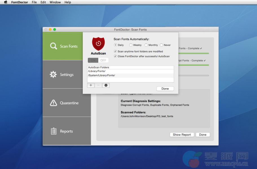Choose Weekly automatic scan frequency
The image size is (257, 169).
point(131,45)
